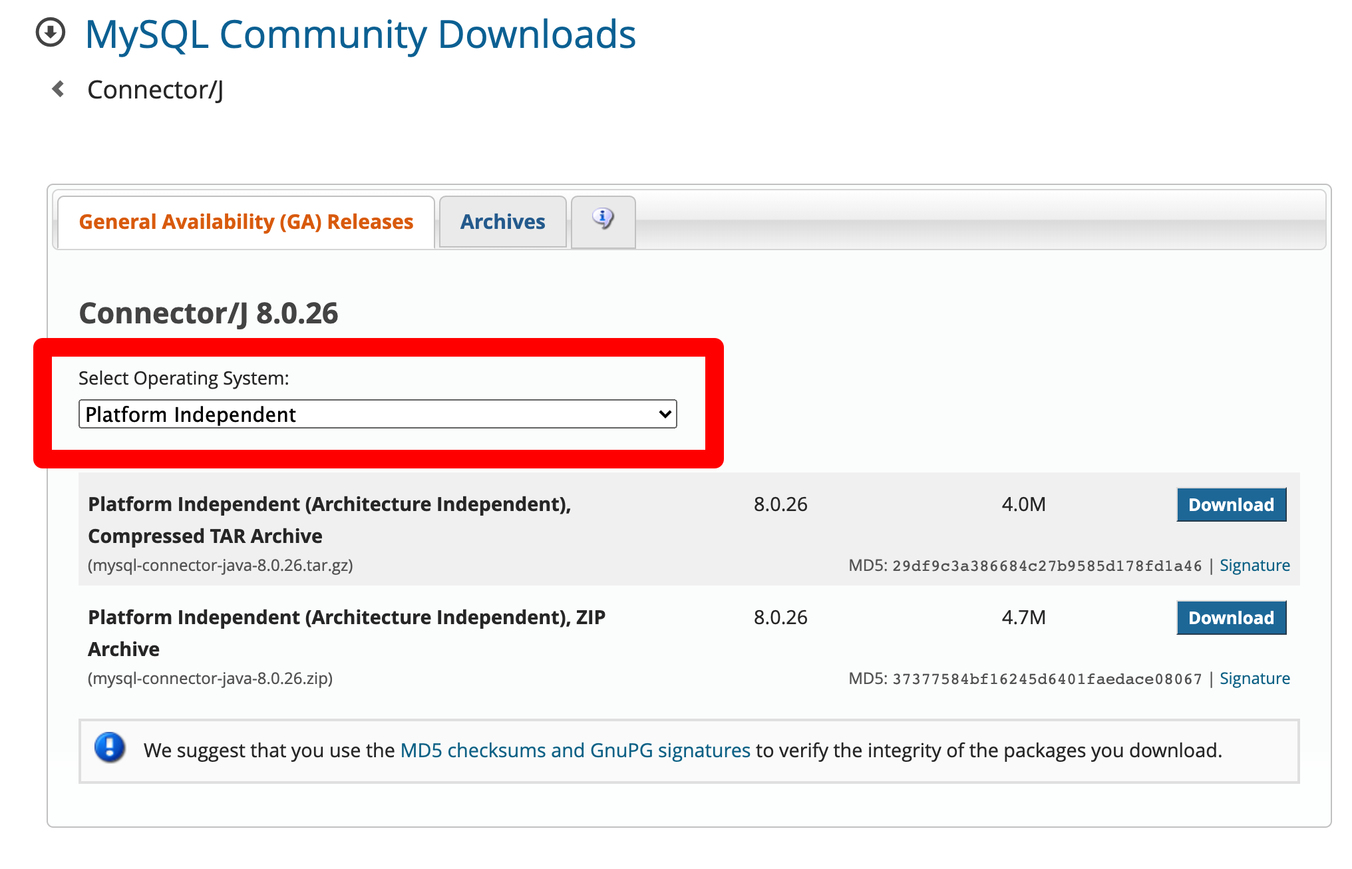Click the download circle icon beside the page title

(51, 33)
